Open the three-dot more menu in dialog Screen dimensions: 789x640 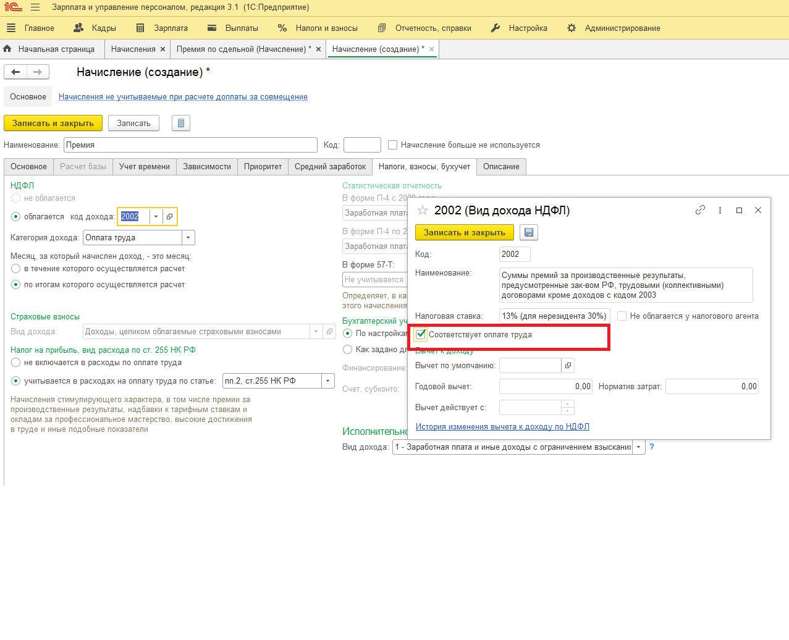720,210
